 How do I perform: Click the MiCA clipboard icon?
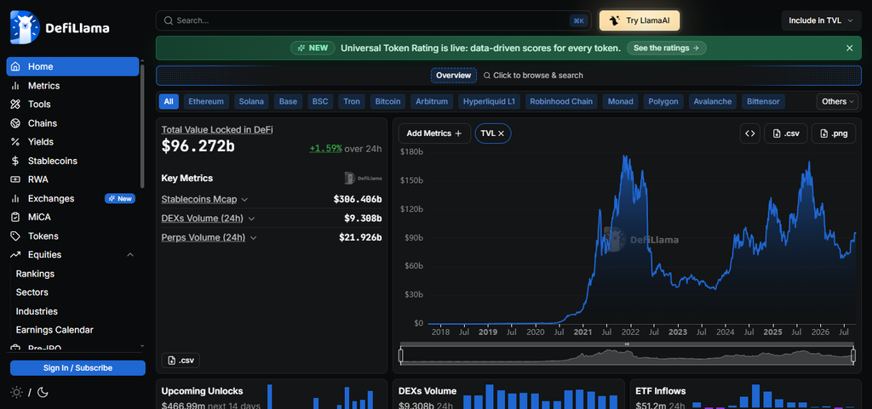16,217
